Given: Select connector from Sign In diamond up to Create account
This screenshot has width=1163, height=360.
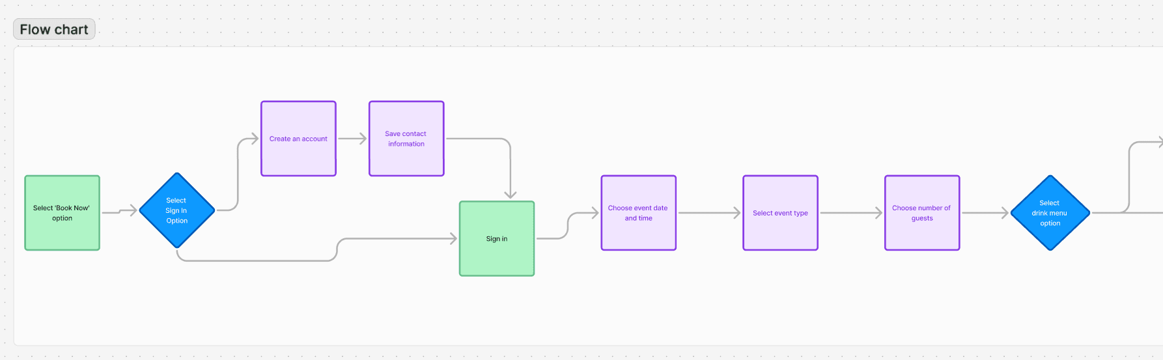Looking at the screenshot, I should tap(238, 174).
